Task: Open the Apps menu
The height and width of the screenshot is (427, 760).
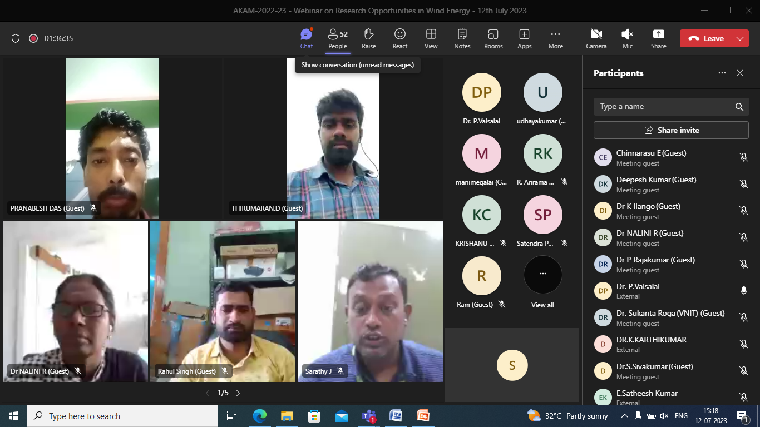Action: click(x=524, y=38)
